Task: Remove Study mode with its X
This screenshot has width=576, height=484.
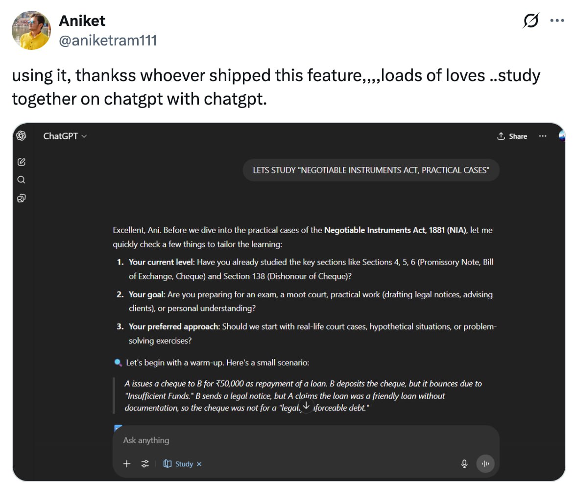Action: (x=199, y=464)
